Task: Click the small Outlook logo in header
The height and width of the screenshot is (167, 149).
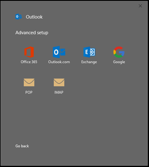Action: click(x=19, y=17)
